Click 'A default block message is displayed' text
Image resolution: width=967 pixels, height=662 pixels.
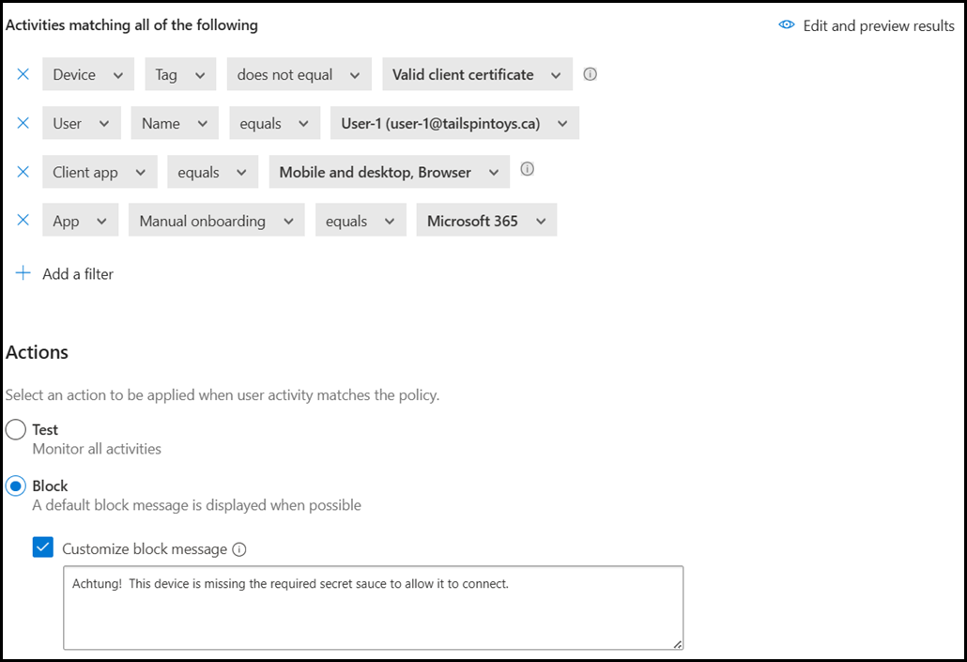pyautogui.click(x=197, y=505)
